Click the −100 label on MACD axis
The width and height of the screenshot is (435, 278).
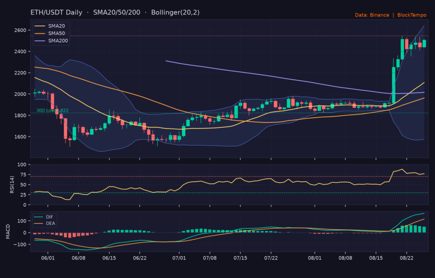tap(20, 244)
